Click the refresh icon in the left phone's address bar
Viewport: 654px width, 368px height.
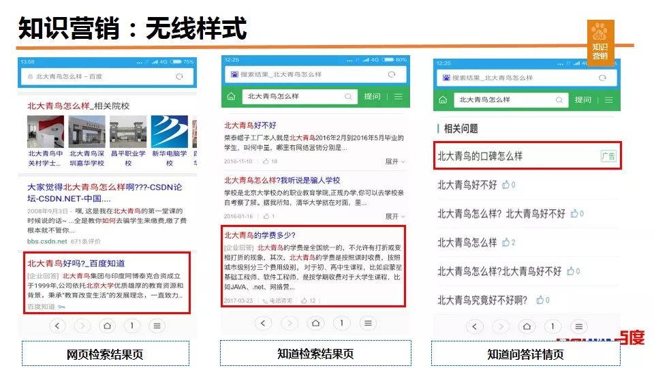[x=179, y=77]
